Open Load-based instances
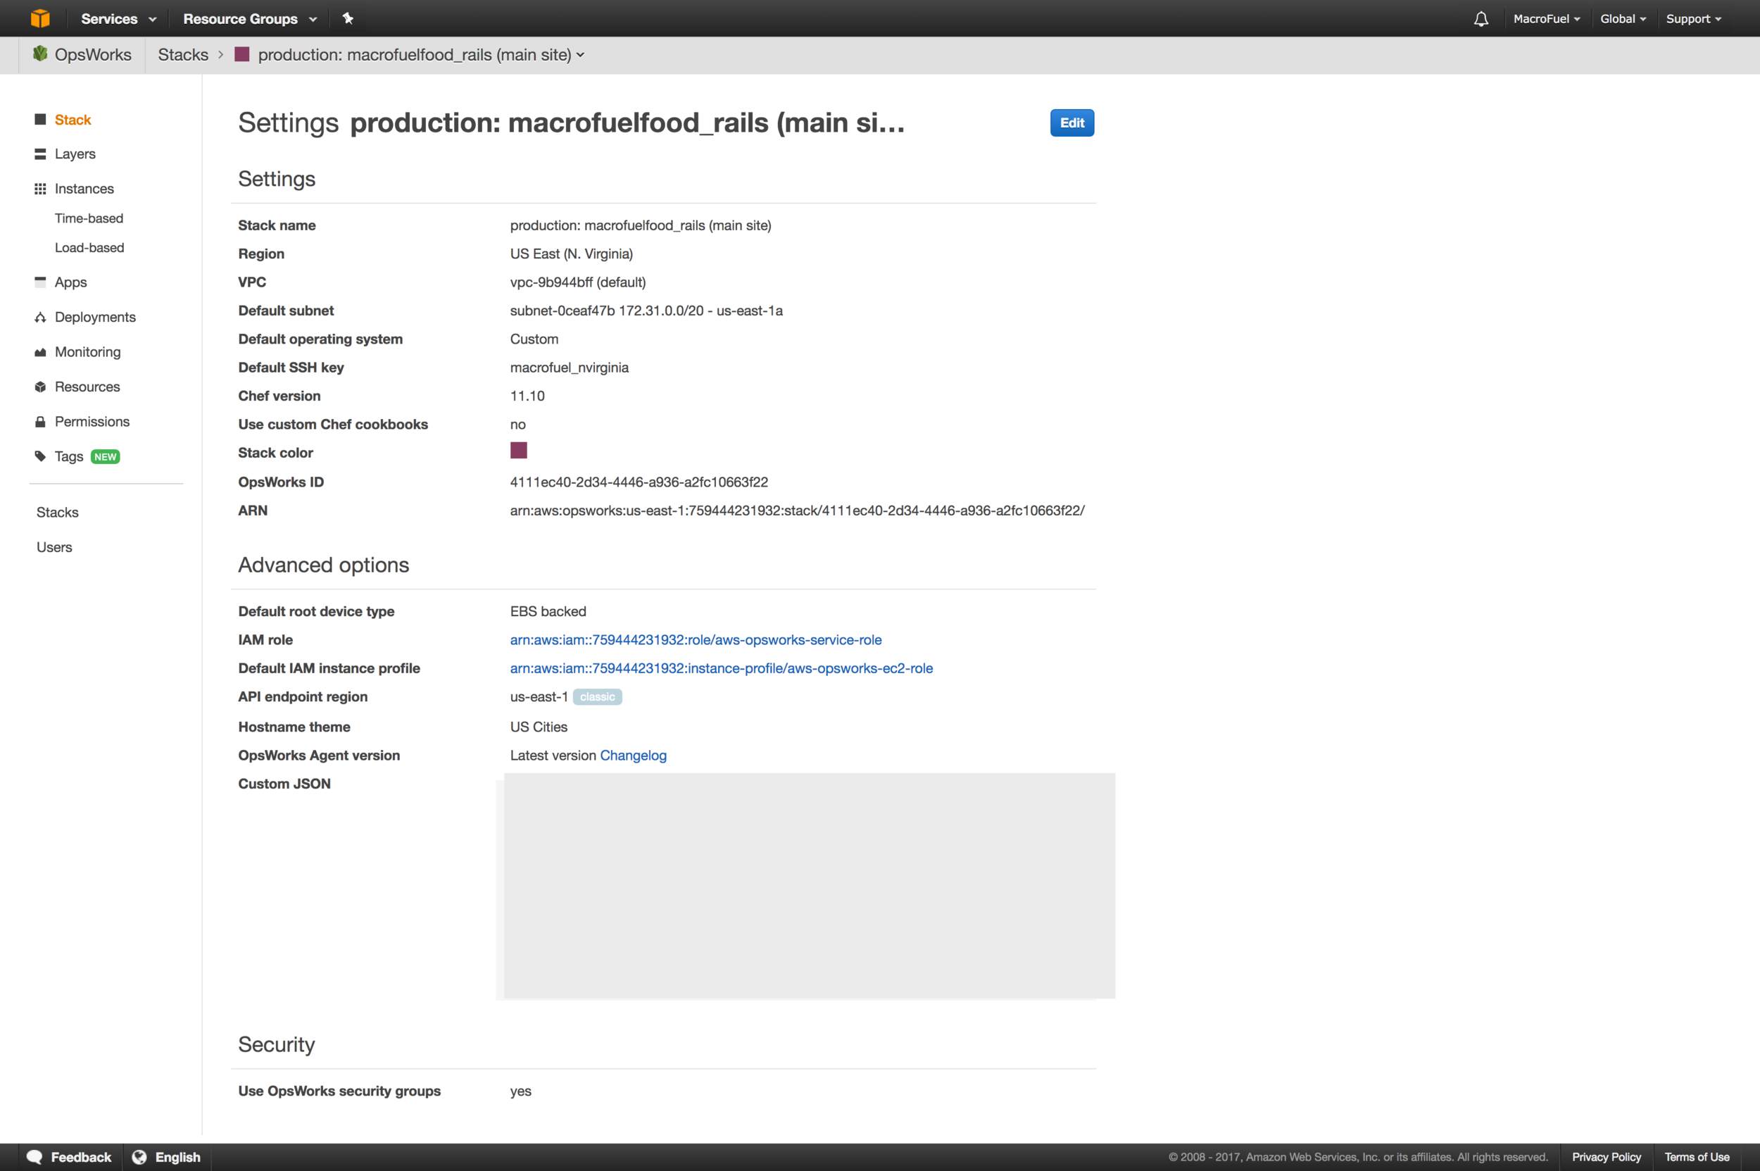Screen dimensions: 1760x1171 click(89, 247)
